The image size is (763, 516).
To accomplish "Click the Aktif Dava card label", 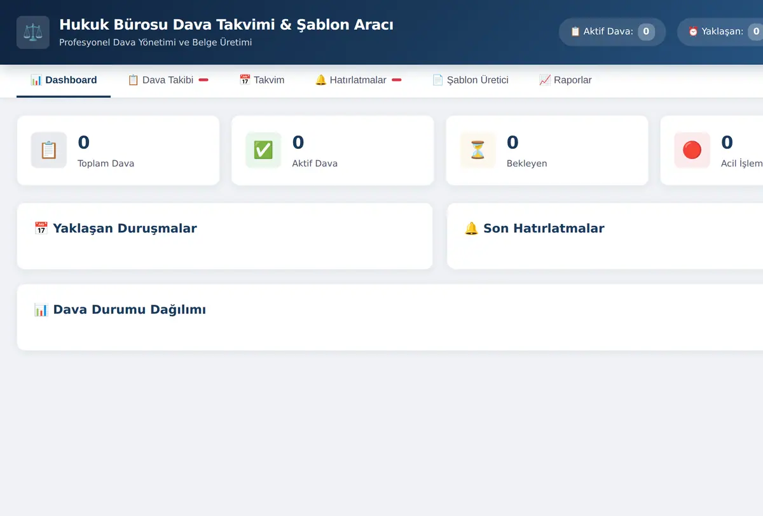I will tap(315, 164).
